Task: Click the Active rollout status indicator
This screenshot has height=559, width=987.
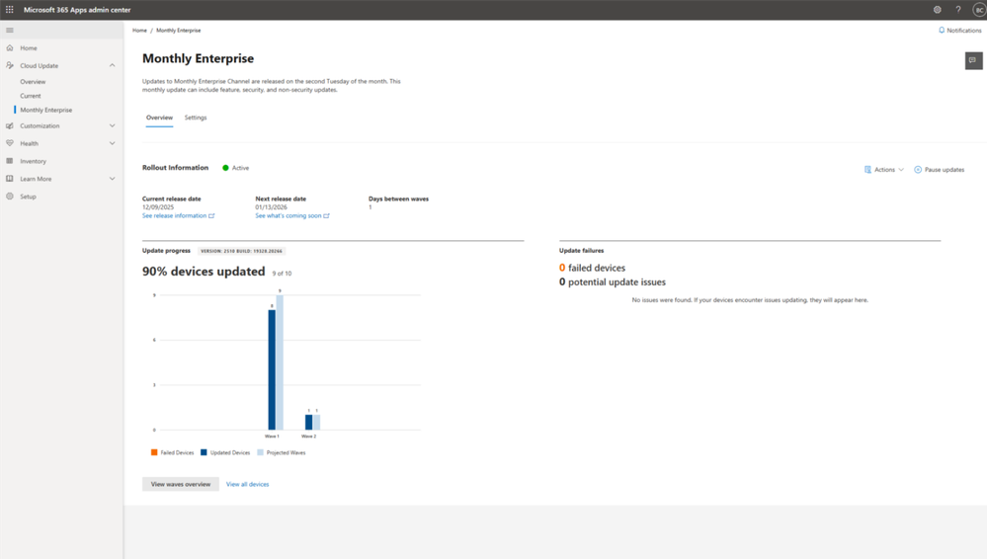Action: (236, 168)
